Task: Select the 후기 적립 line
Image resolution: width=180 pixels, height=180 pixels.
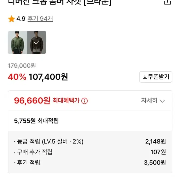Action: (x=90, y=163)
